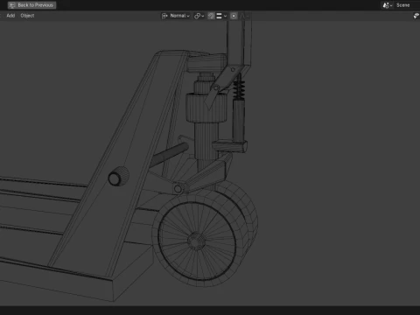The image size is (420, 315).
Task: Open the selectability and visibility icon
Action: [x=416, y=16]
